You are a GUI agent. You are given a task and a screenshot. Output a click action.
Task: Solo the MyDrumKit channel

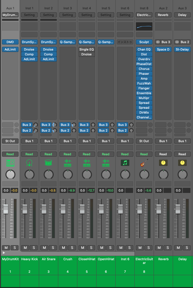coord(15,247)
